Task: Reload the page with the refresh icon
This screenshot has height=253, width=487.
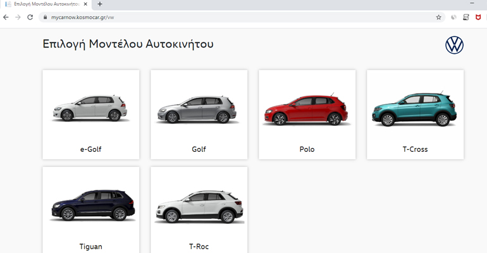Action: (x=30, y=17)
